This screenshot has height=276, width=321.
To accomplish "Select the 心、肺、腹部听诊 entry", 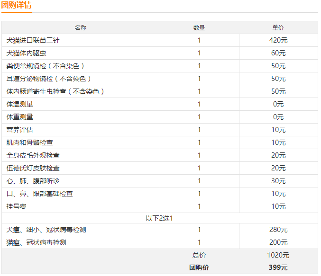I will (x=33, y=181).
